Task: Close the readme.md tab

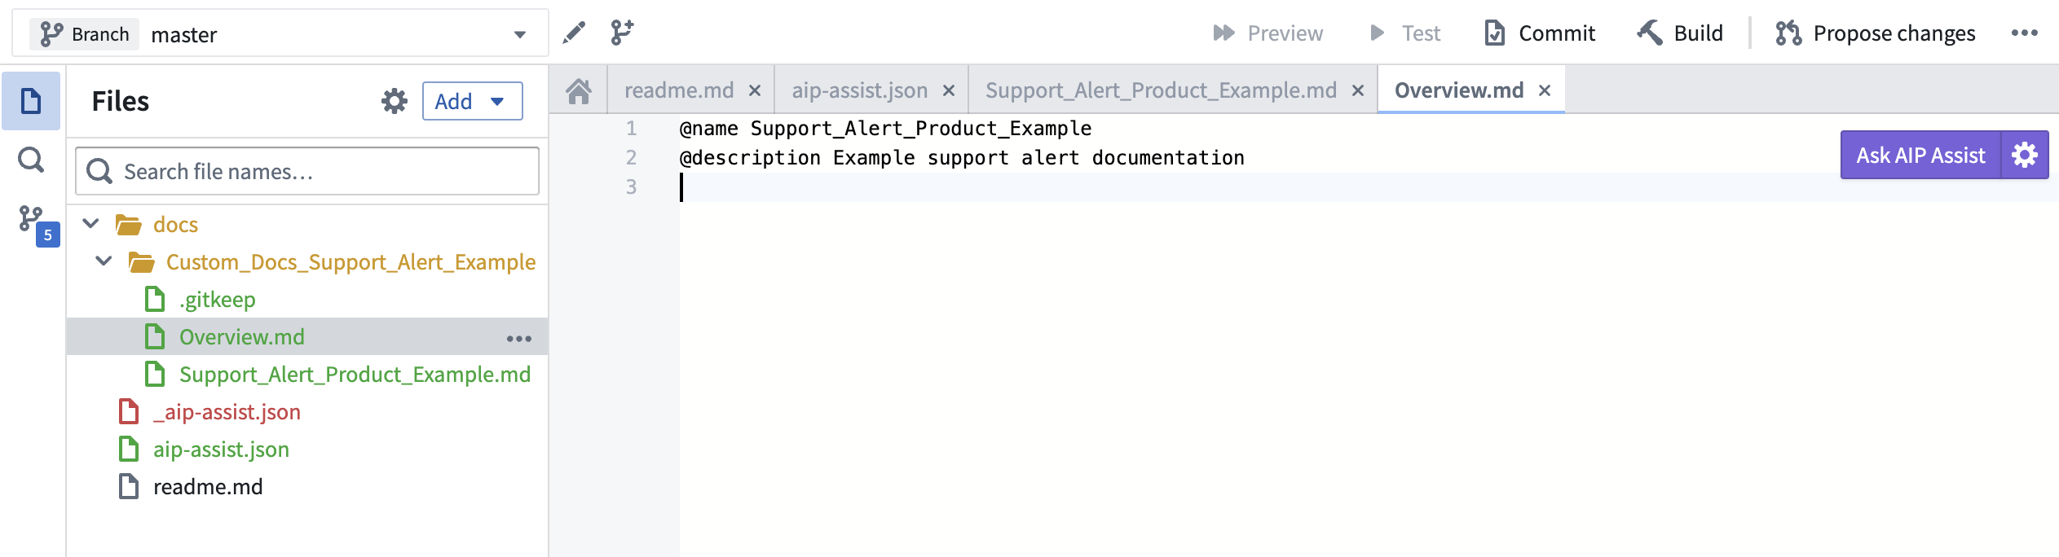Action: 755,90
